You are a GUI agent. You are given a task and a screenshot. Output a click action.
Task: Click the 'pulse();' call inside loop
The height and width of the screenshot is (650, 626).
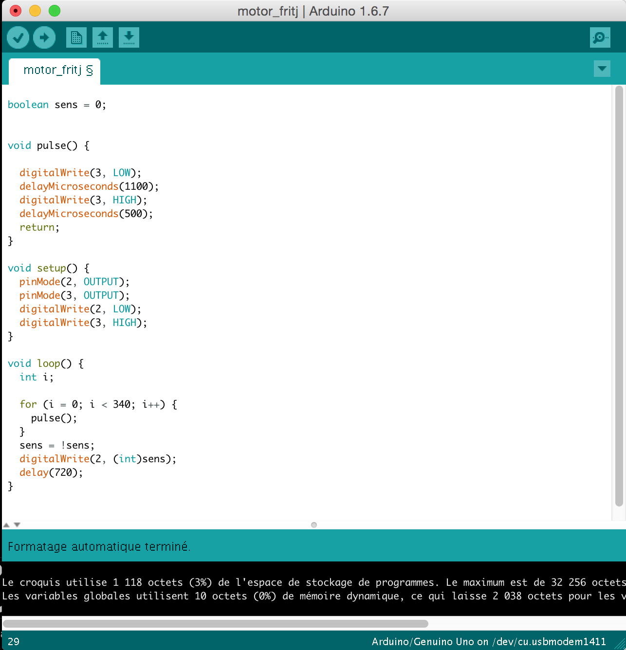coord(54,418)
